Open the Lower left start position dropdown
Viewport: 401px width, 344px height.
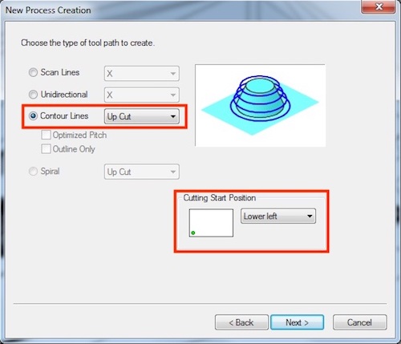tap(278, 216)
